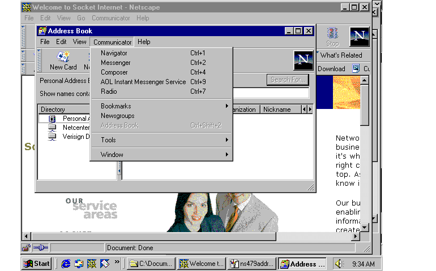The height and width of the screenshot is (271, 436).
Task: Select Messenger menu entry
Action: 161,63
